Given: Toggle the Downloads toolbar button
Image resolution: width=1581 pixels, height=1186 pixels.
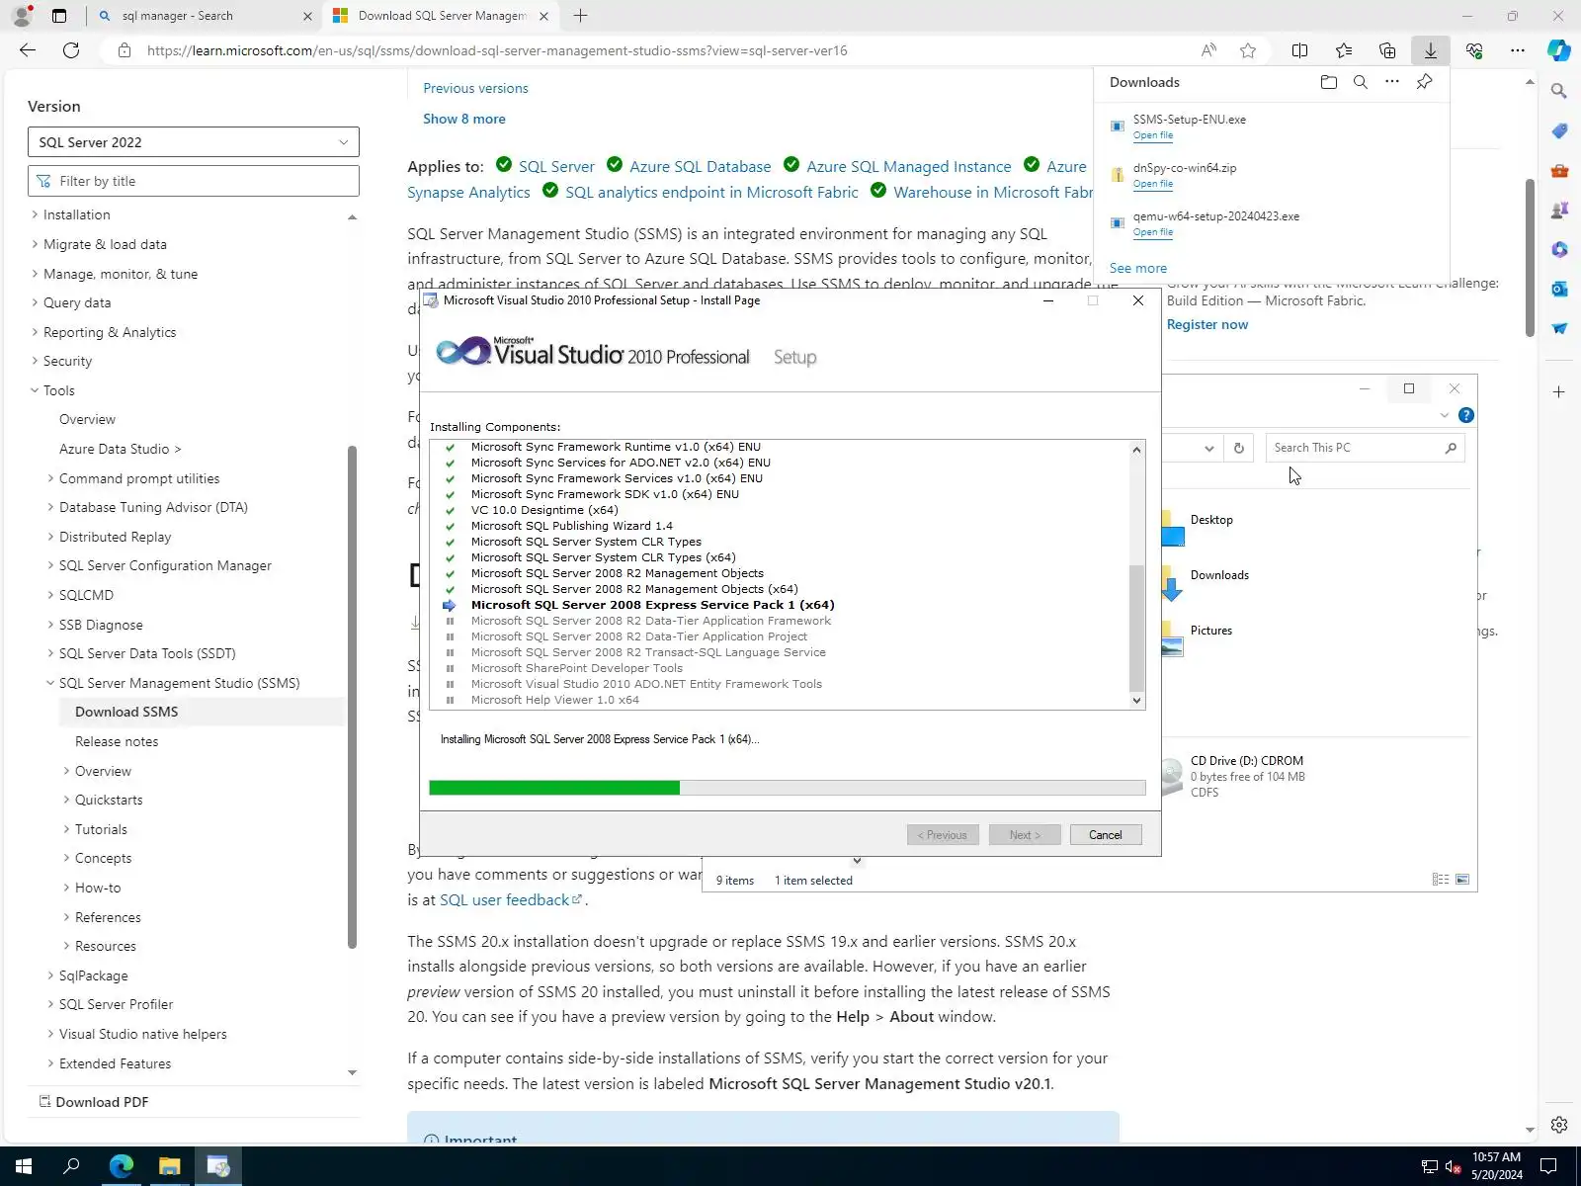Looking at the screenshot, I should coord(1430,50).
